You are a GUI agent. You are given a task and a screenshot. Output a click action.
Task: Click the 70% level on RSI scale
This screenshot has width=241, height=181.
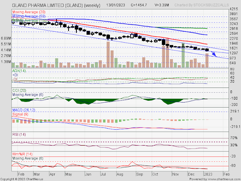pyautogui.click(x=233, y=138)
